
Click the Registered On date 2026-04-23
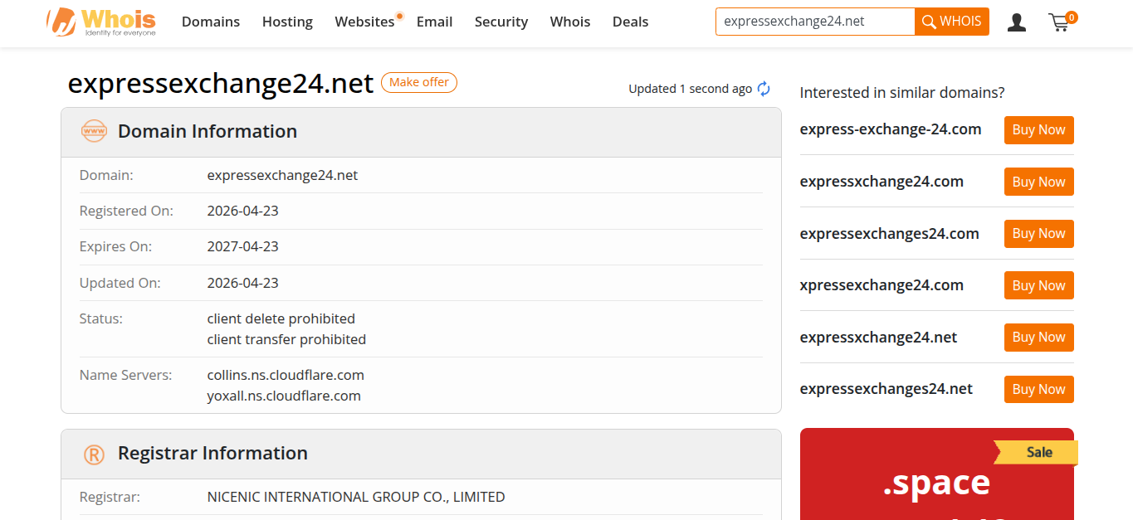242,211
